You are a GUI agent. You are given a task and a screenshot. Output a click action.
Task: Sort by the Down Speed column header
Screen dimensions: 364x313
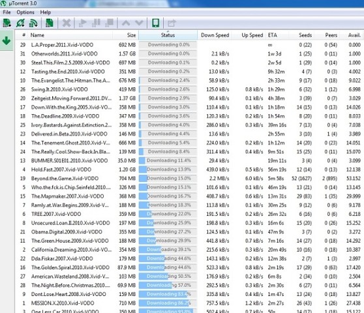click(x=215, y=35)
